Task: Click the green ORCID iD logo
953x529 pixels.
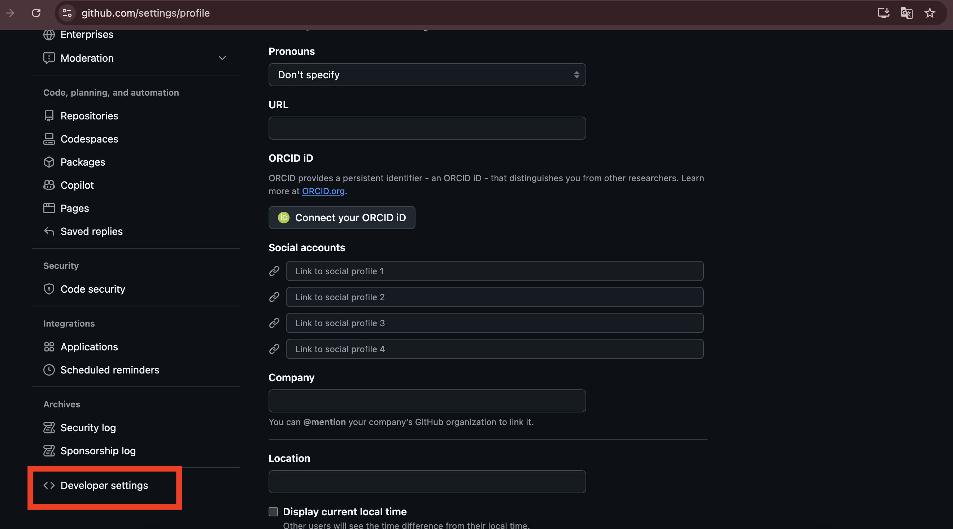Action: [x=283, y=218]
